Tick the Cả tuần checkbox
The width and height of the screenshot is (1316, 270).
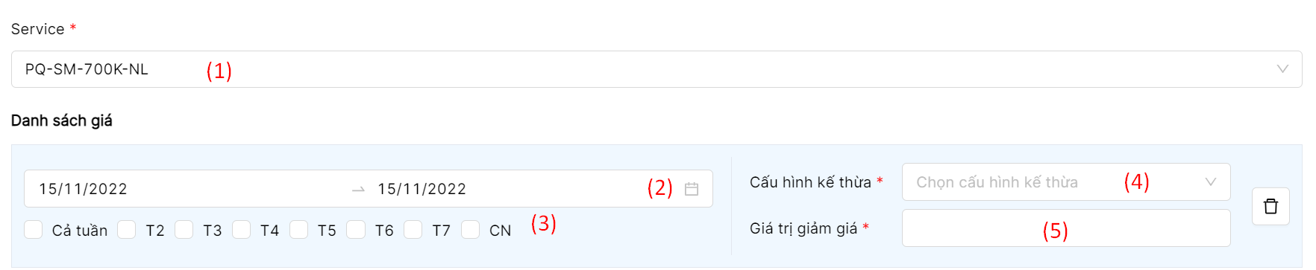coord(34,229)
